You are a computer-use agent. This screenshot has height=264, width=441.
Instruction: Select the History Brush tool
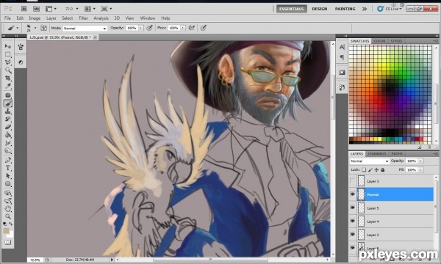8,120
